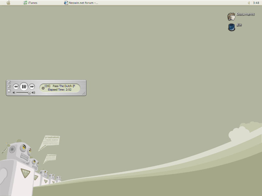This screenshot has width=262, height=196.
Task: Skip to next track with fast-forward button
Action: point(32,87)
